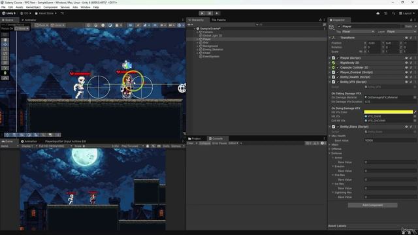
Task: Open the GameObject menu
Action: [33, 7]
